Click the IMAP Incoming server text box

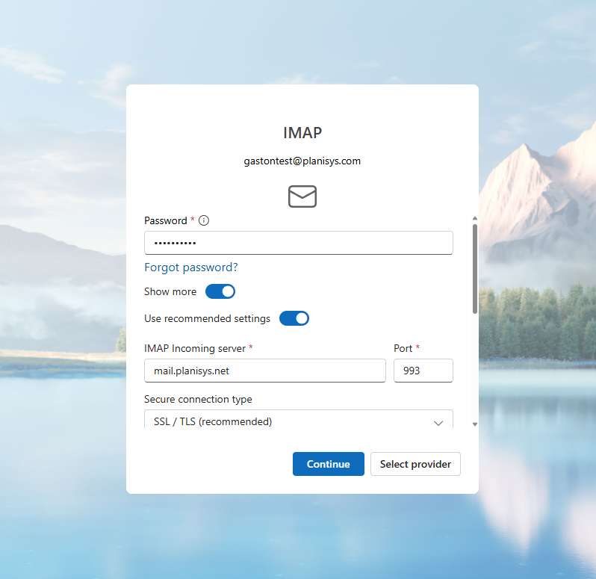point(264,371)
